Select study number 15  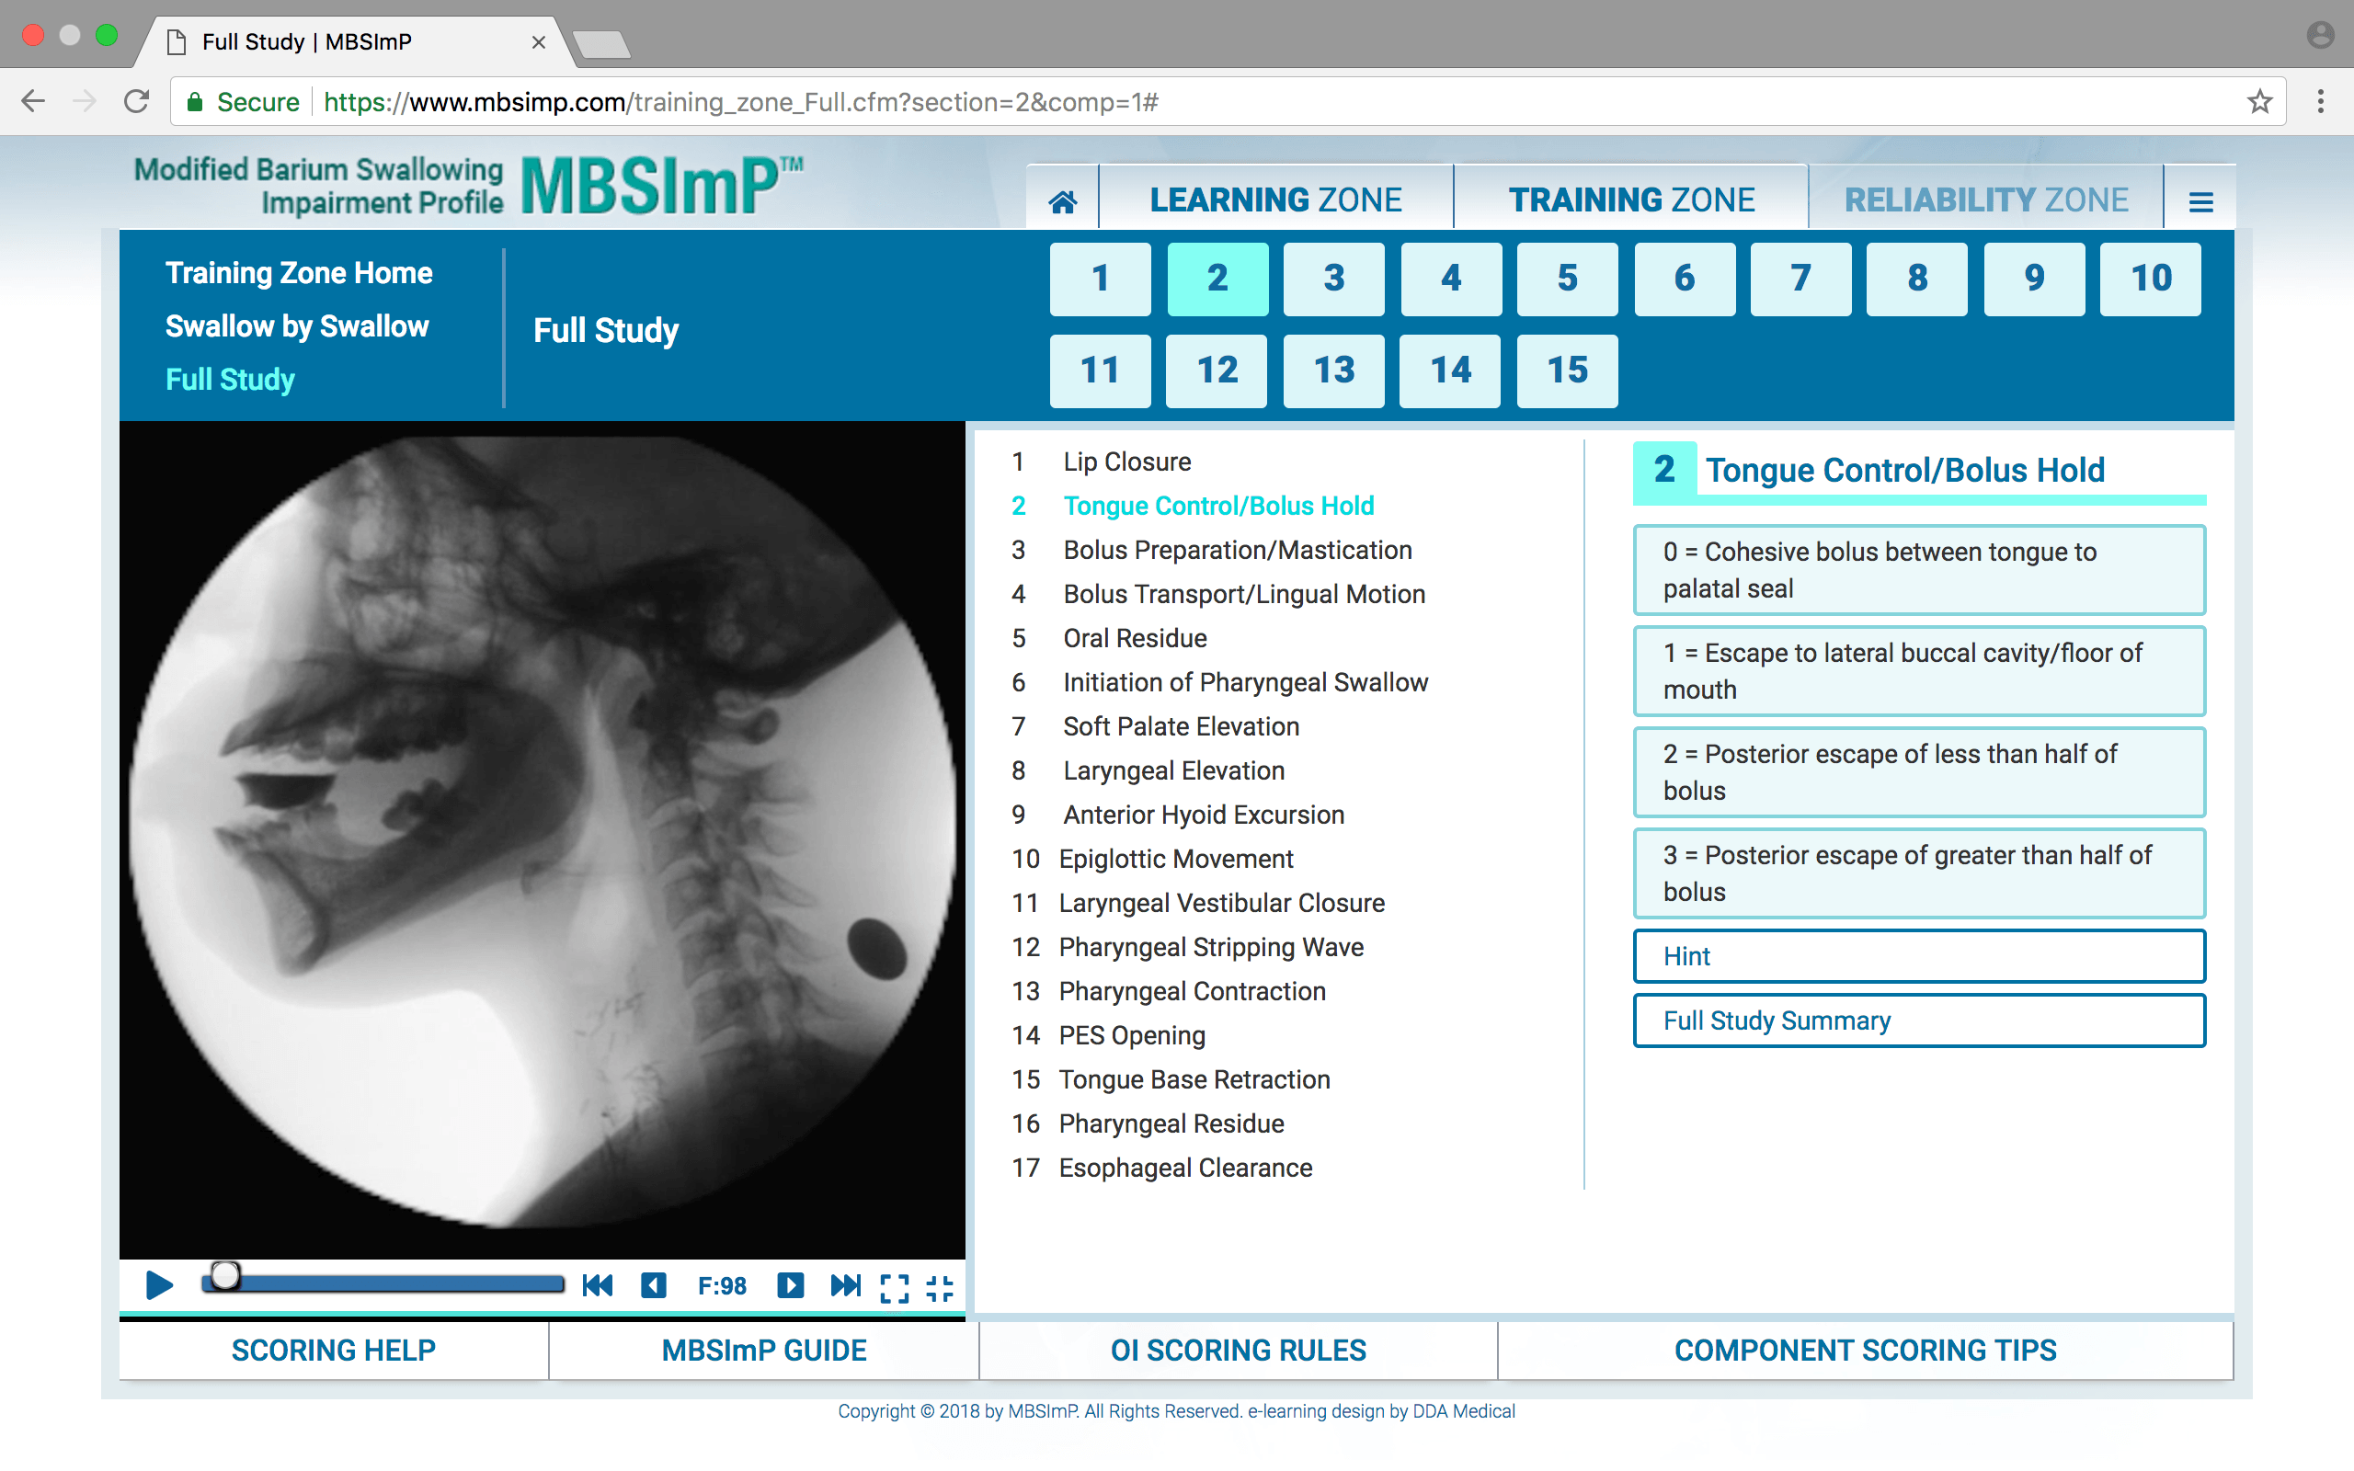click(1567, 371)
